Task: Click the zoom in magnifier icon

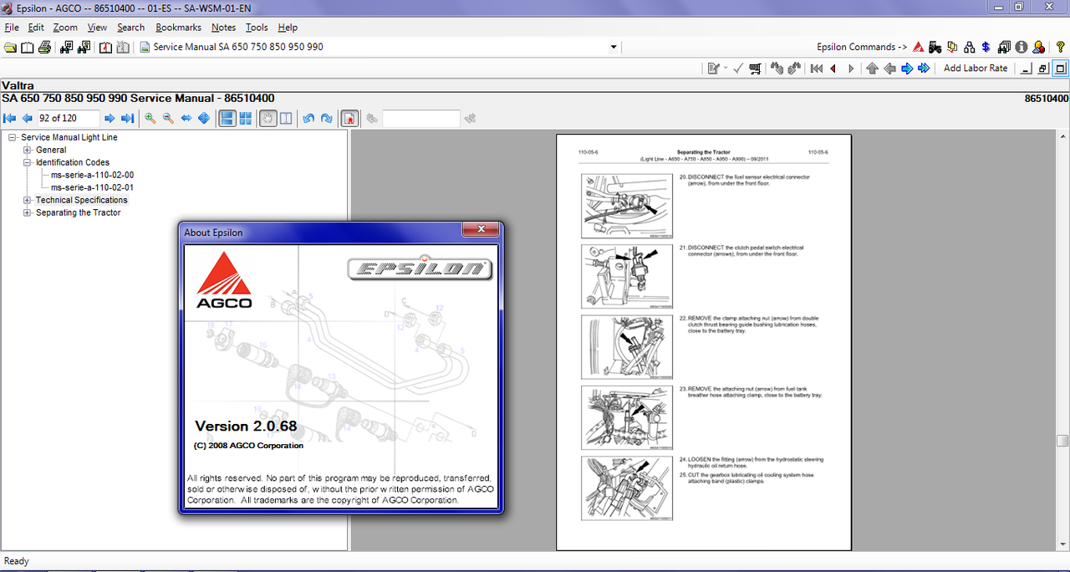Action: pyautogui.click(x=150, y=119)
